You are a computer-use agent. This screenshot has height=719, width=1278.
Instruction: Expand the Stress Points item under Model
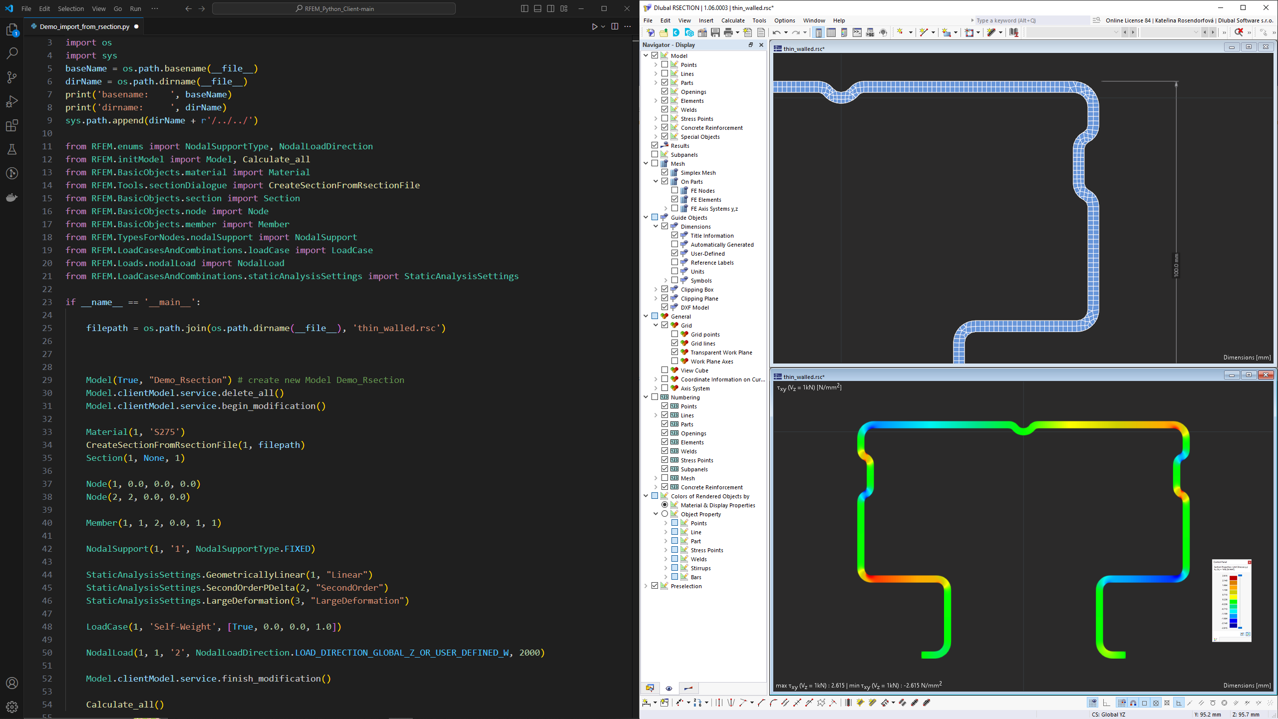point(655,118)
